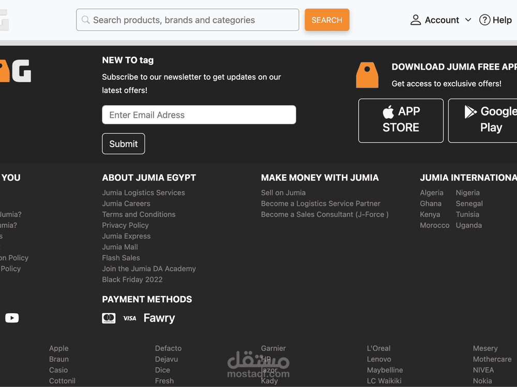This screenshot has height=387, width=517.
Task: Open the Braun brand link
Action: point(59,359)
